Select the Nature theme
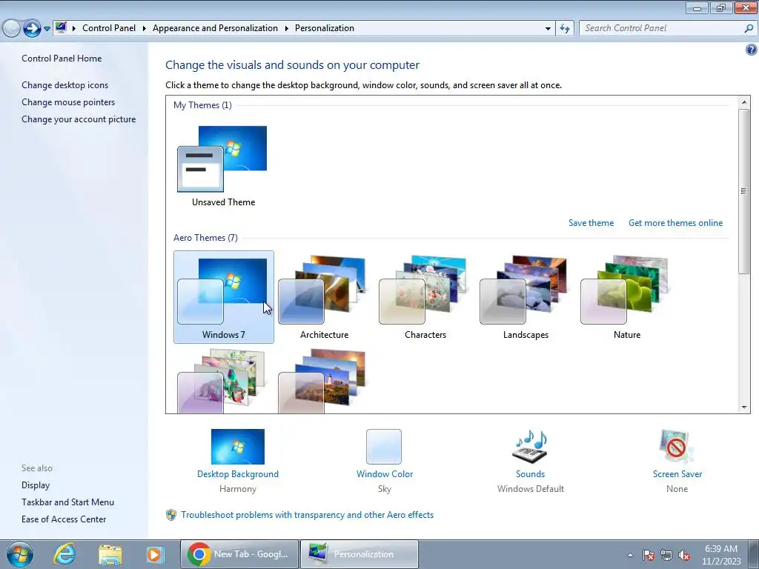Screen dimensions: 759x569 (x=627, y=297)
